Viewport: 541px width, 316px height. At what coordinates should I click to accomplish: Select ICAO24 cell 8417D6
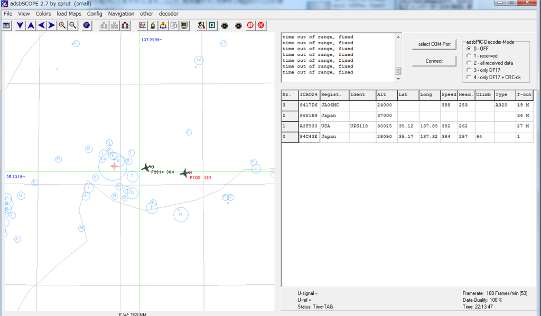[309, 105]
